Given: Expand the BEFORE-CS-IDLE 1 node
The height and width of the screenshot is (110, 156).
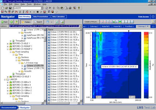Looking at the screenshot, I should (x=8, y=44).
